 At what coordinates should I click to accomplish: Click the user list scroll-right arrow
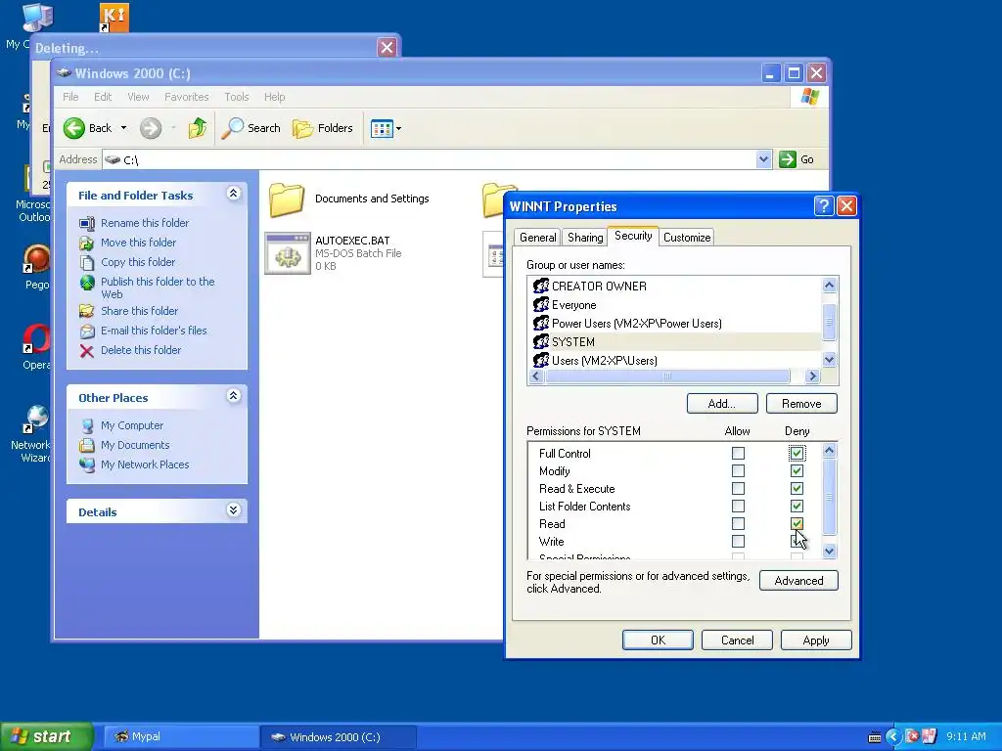click(813, 376)
